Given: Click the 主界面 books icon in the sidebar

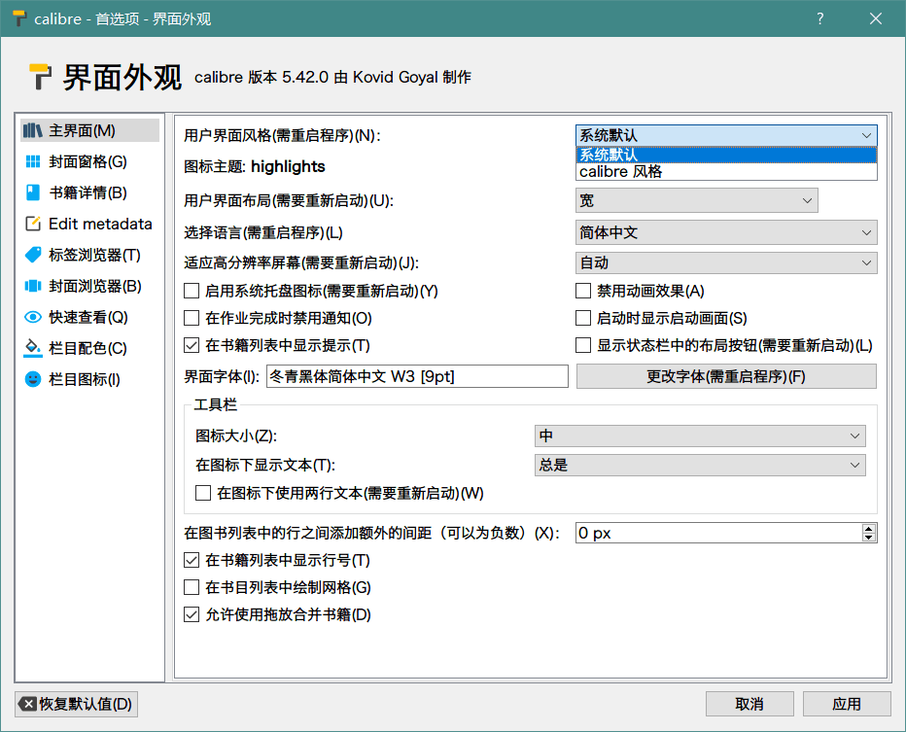Looking at the screenshot, I should (33, 130).
